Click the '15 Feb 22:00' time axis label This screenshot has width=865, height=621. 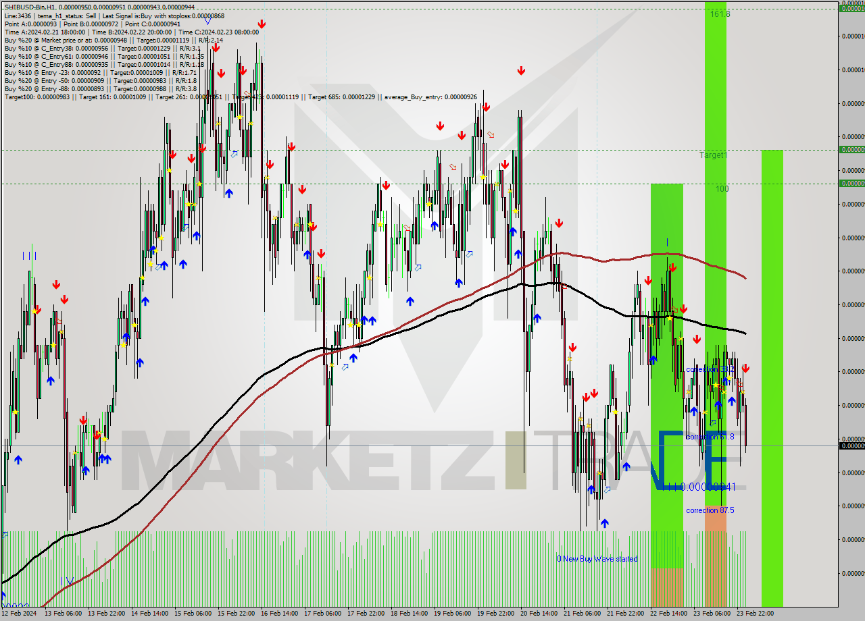237,613
